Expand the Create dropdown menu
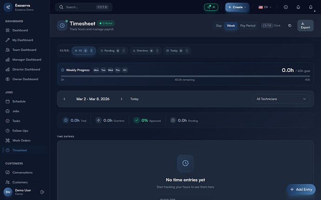 click(x=237, y=7)
